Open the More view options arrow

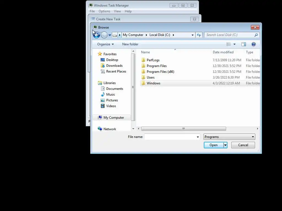235,44
